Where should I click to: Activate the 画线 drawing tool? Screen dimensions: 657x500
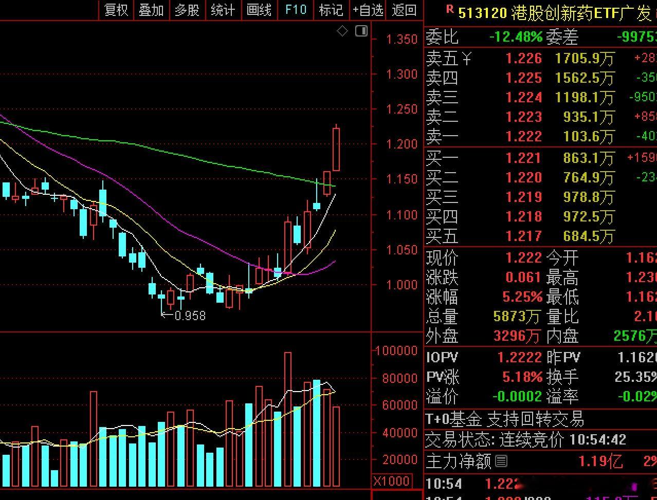coord(259,10)
